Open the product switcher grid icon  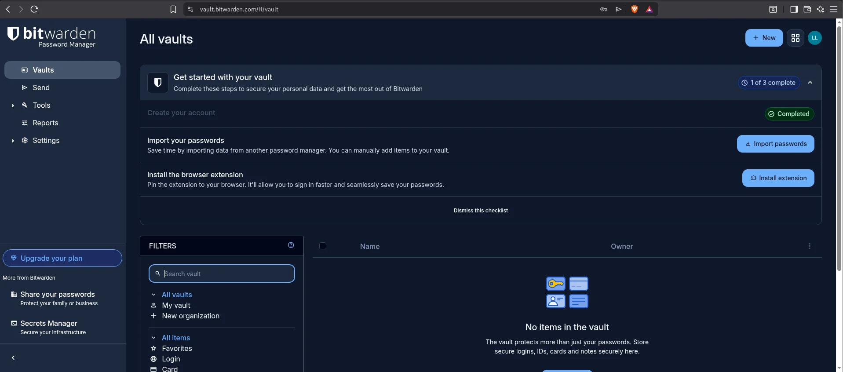[x=796, y=38]
